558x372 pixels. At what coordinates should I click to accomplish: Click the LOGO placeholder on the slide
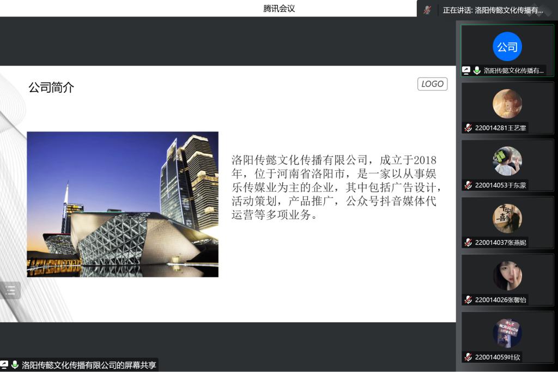pos(433,84)
